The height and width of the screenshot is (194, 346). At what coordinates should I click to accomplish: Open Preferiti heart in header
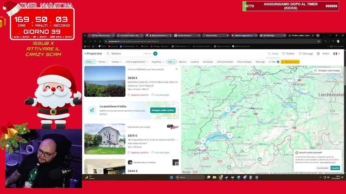288,54
